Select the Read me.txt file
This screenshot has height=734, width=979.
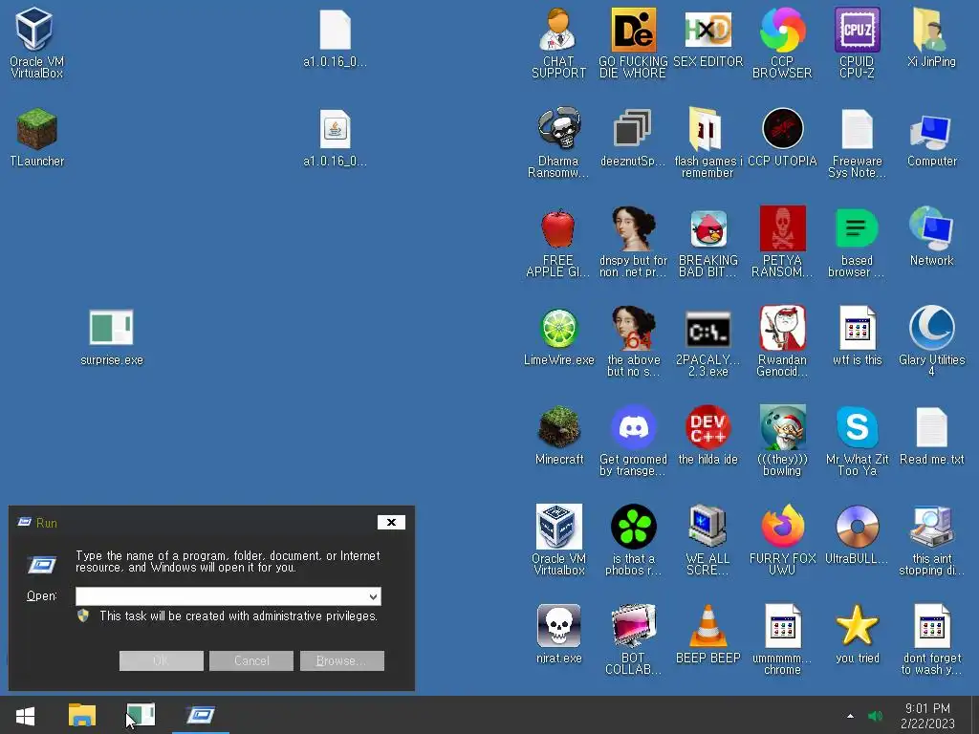[931, 427]
